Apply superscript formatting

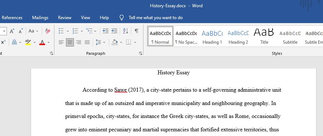click(3, 42)
